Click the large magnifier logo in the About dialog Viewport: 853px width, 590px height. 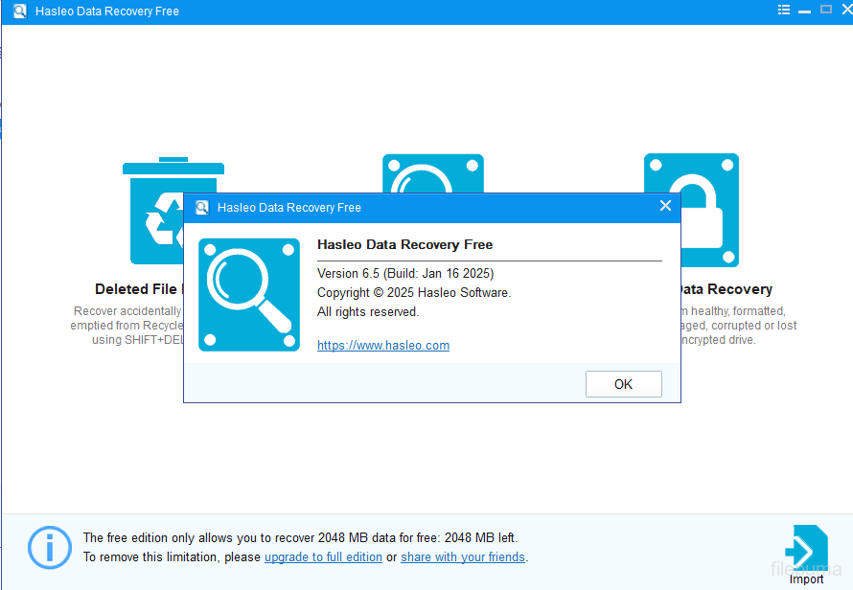pyautogui.click(x=249, y=295)
